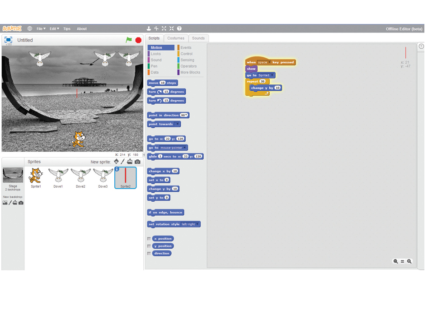Switch stage to full screen mode
The image size is (427, 320).
click(9, 40)
